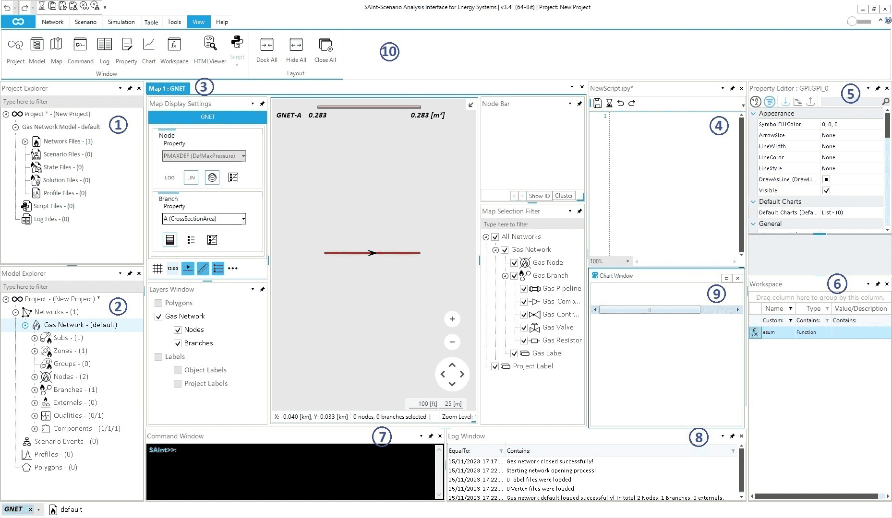
Task: Expand the Network Files tree item
Action: 24,141
